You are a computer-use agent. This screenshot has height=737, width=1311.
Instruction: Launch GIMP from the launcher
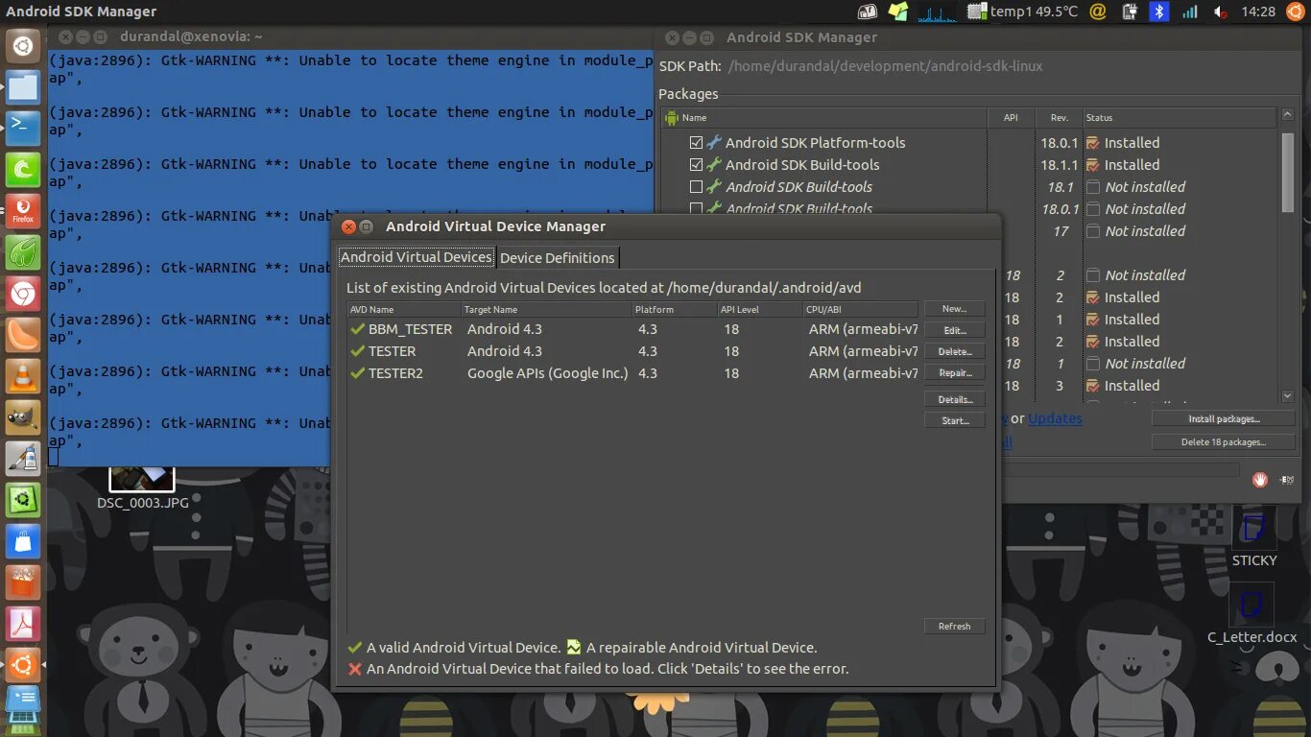tap(23, 418)
